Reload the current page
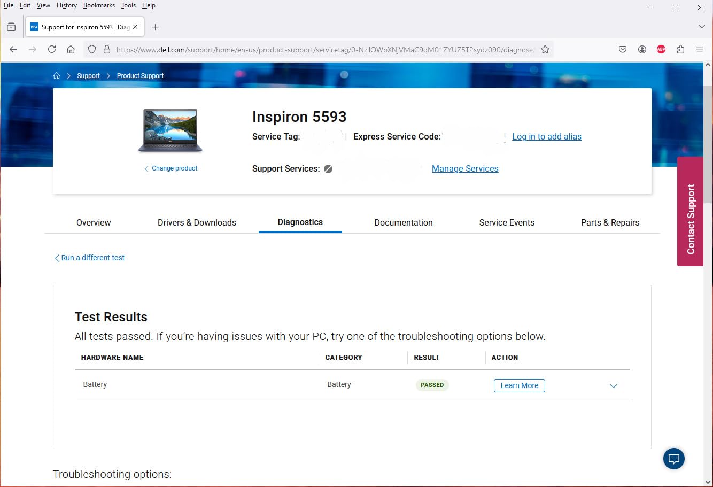 (52, 49)
